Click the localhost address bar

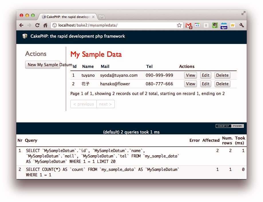click(114, 25)
